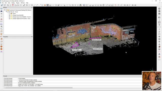The height and width of the screenshot is (91, 162).
Task: Click the Compass plugin icon in the right toolbar
Action: coord(159,22)
